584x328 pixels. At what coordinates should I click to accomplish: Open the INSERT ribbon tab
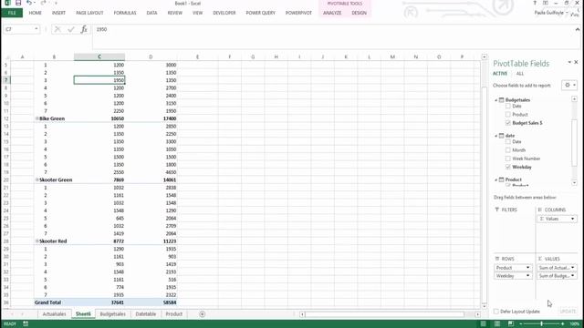point(58,13)
